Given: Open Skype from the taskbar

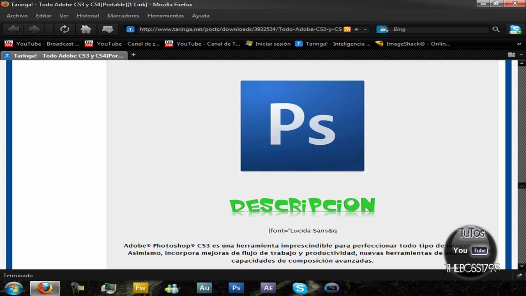Looking at the screenshot, I should (x=300, y=288).
